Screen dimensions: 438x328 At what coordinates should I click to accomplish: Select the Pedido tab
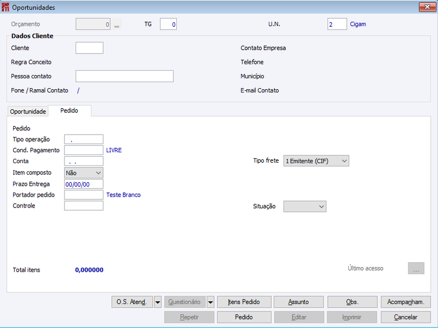tap(70, 111)
